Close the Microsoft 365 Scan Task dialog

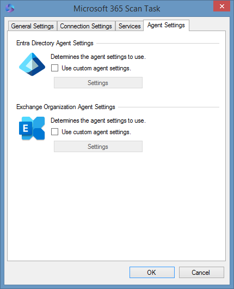click(x=221, y=6)
